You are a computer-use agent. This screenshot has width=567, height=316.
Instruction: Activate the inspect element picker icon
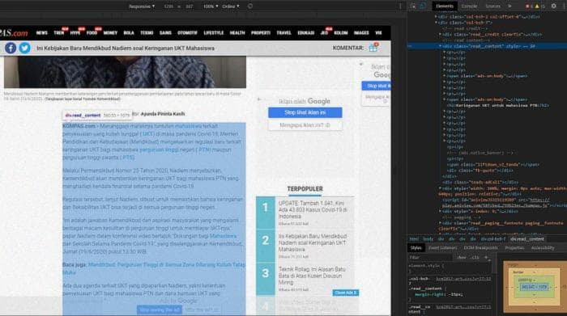[413, 6]
